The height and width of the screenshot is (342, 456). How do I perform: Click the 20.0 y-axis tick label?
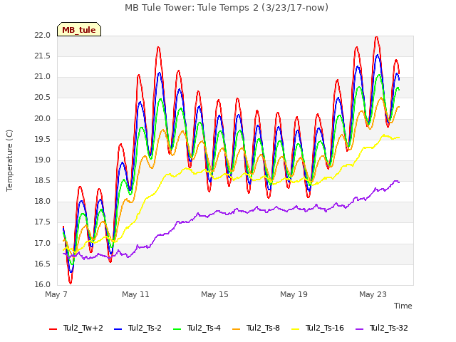coord(43,119)
